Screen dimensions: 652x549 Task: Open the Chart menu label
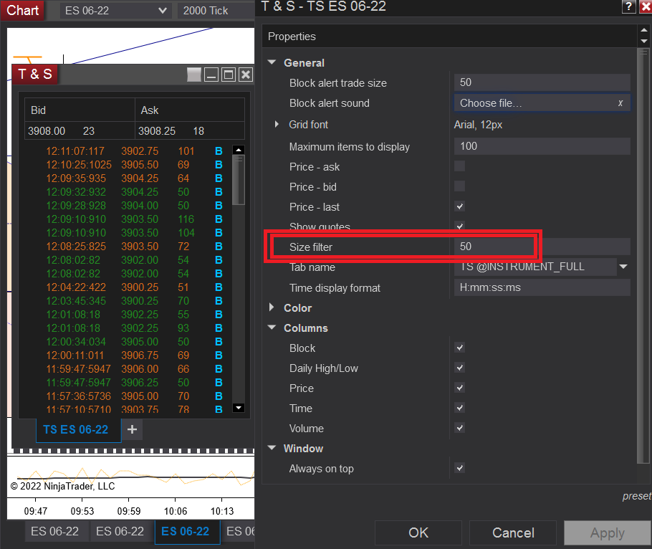click(22, 10)
